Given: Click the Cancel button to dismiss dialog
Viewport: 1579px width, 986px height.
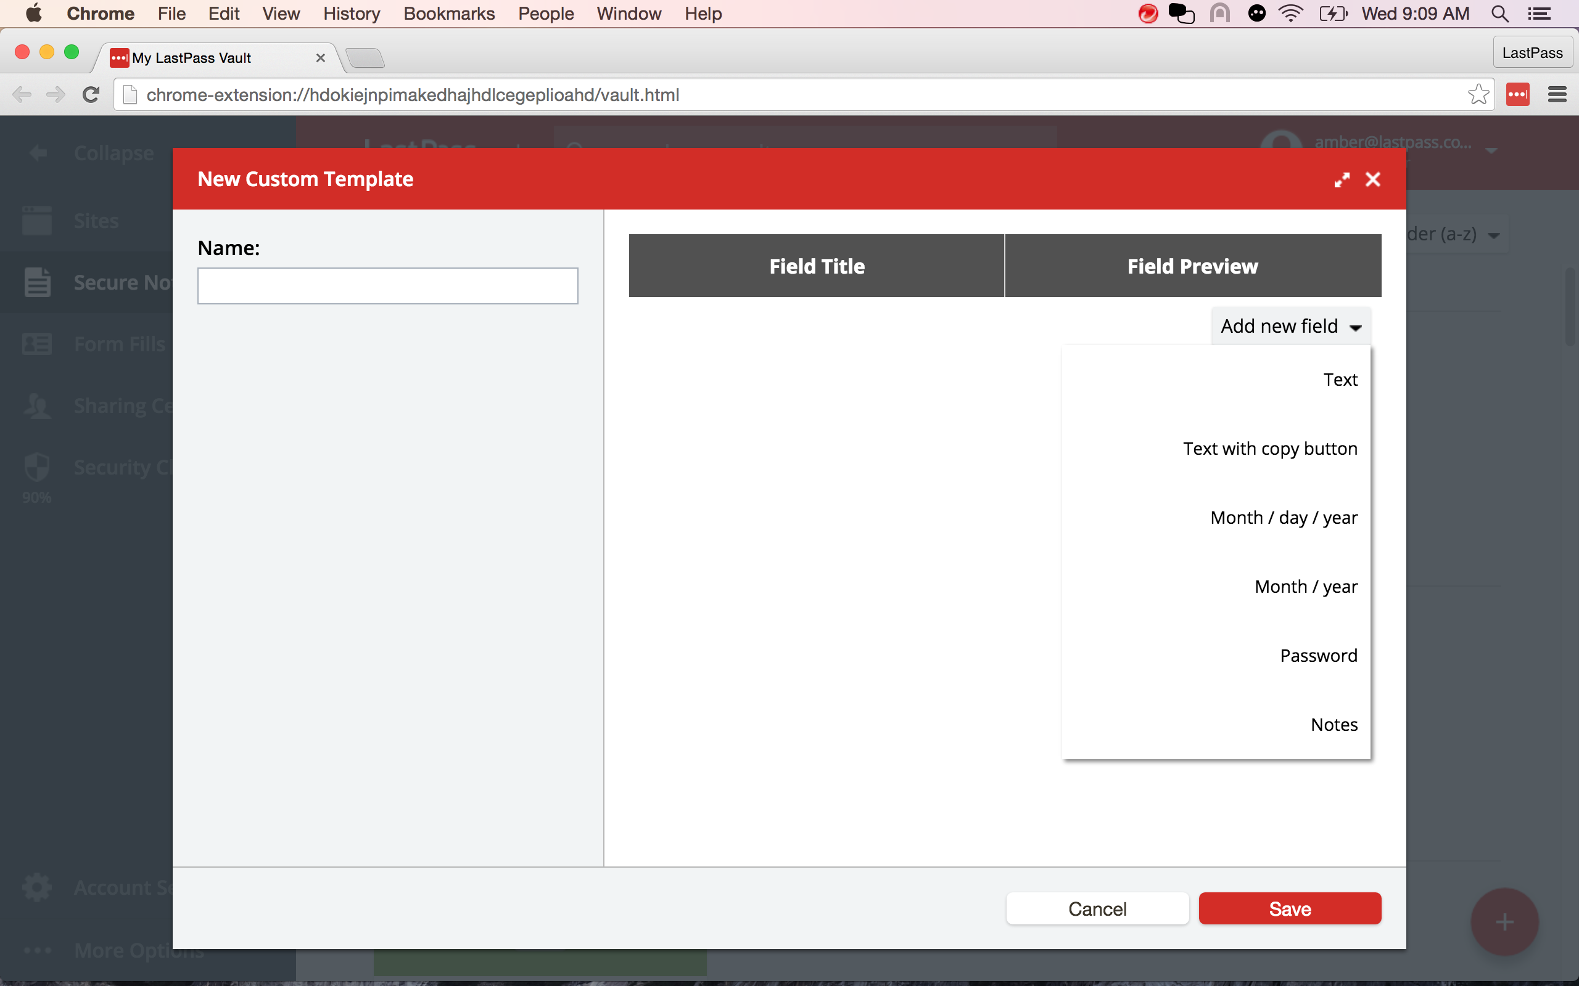Looking at the screenshot, I should click(x=1097, y=908).
